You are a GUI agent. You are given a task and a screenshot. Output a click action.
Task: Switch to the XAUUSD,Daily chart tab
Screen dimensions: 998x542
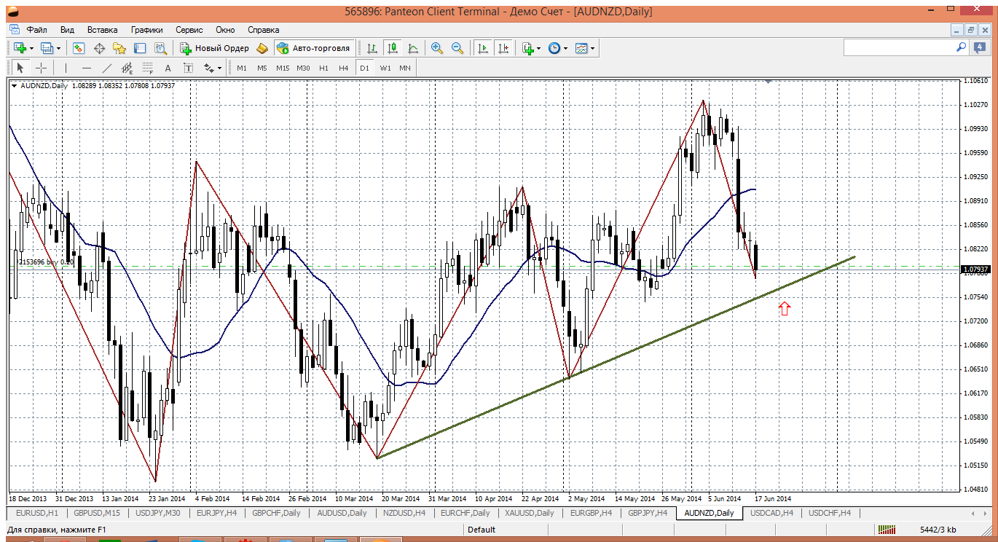530,513
